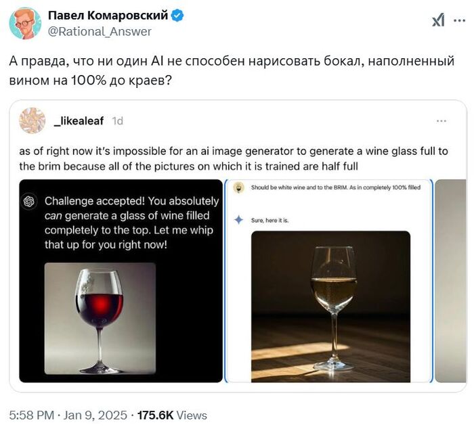The image size is (474, 429).
Task: Click Павел Комаровский's profile avatar
Action: point(25,23)
